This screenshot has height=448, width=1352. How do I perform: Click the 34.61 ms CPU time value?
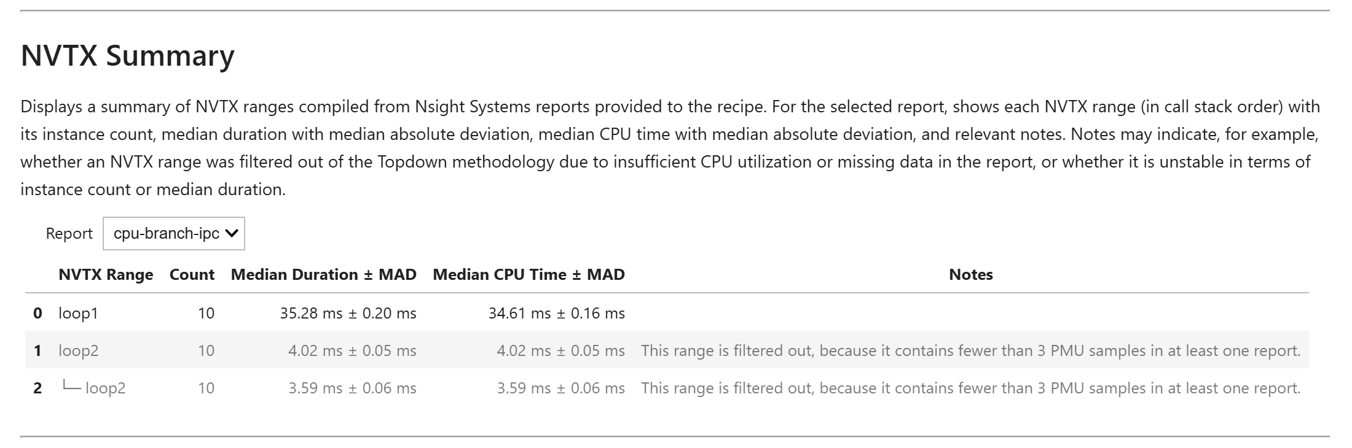point(556,313)
